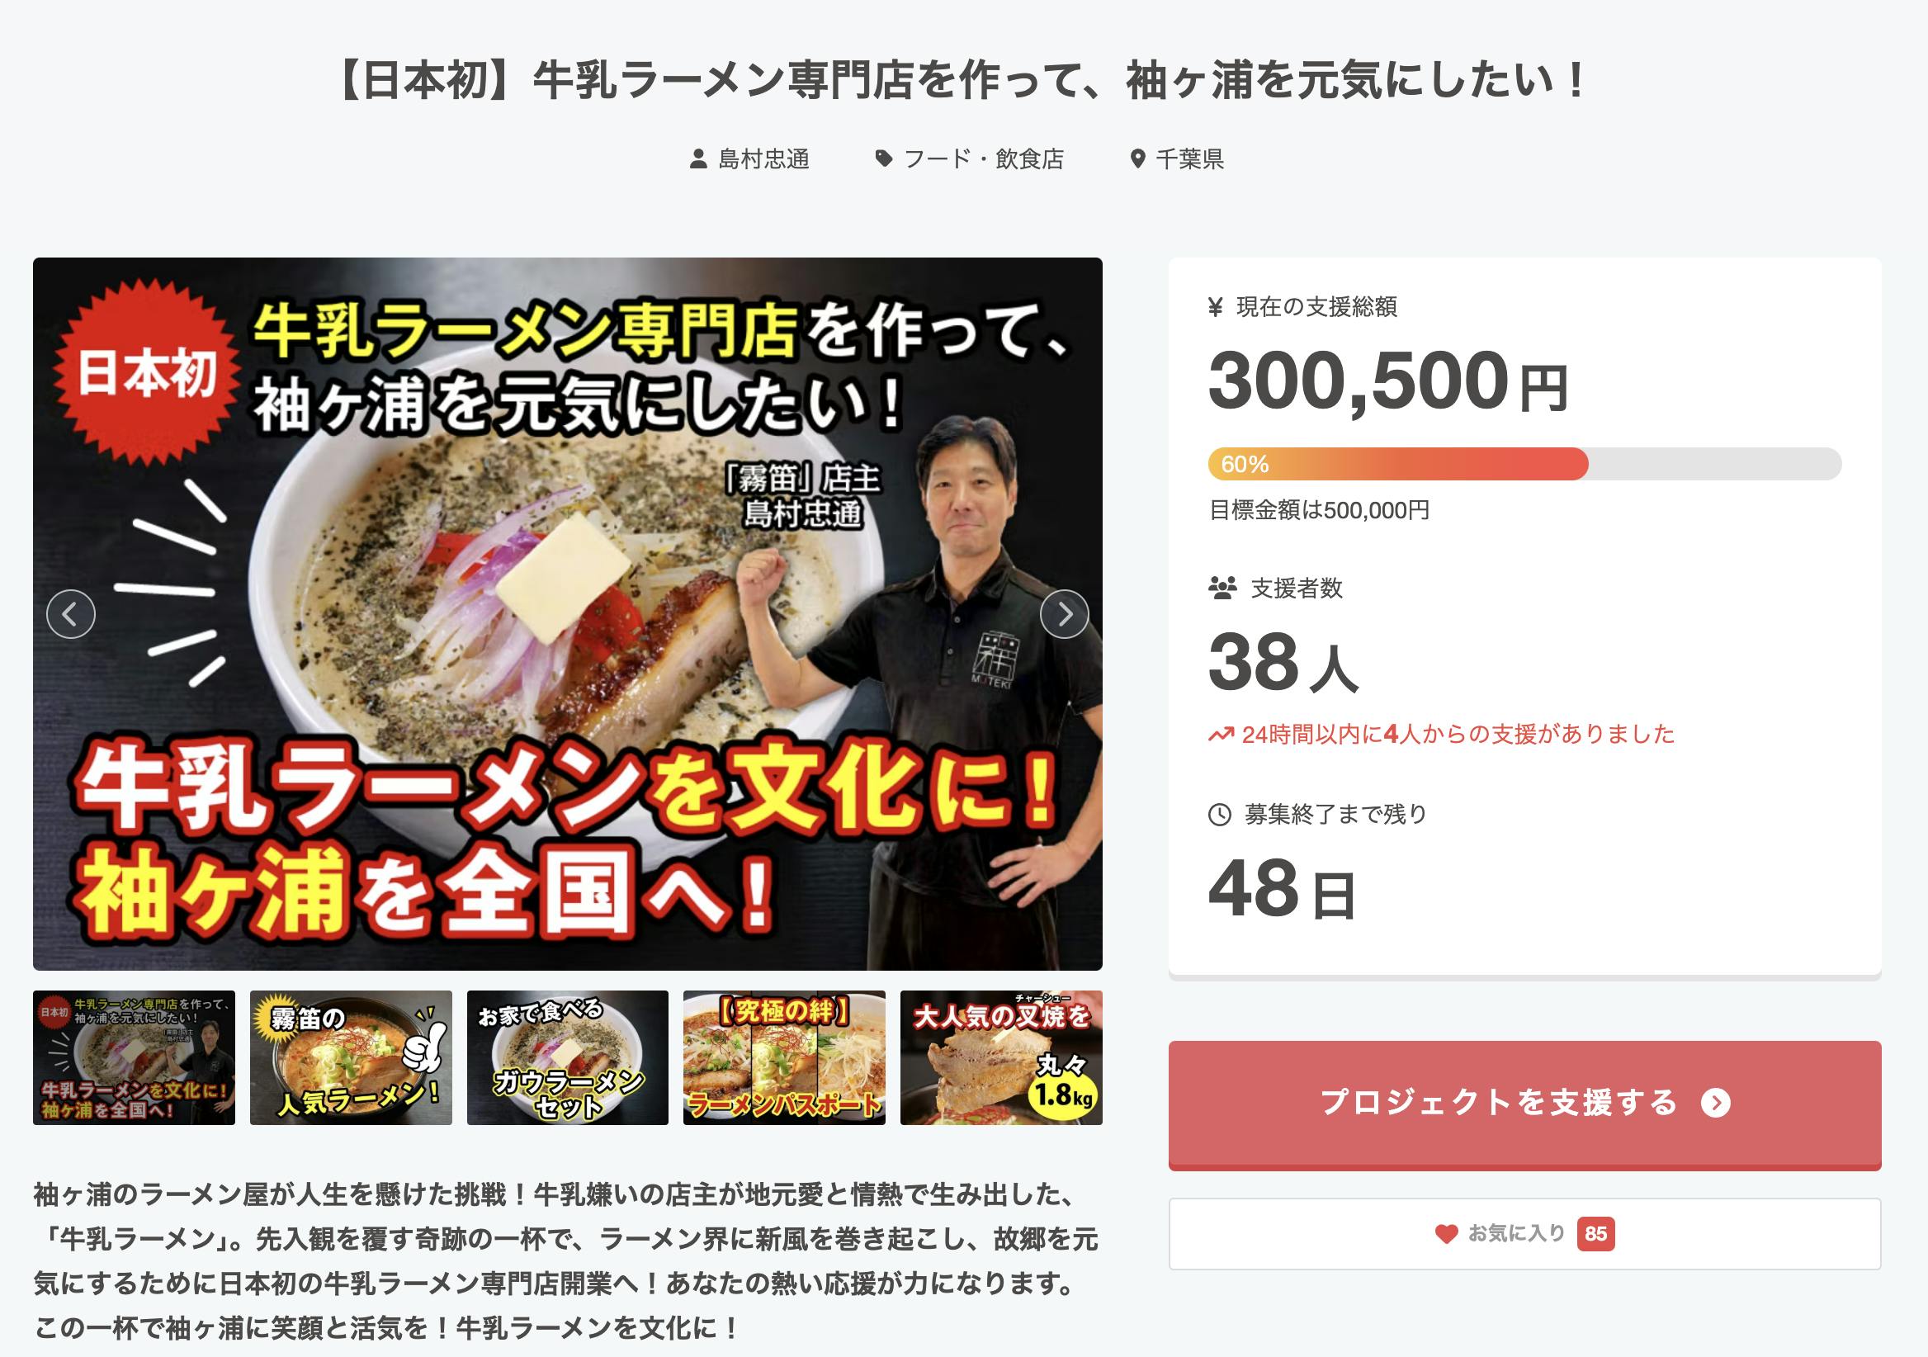Image resolution: width=1928 pixels, height=1357 pixels.
Task: Click the trending arrow icon near 24時間以内
Action: click(x=1221, y=735)
